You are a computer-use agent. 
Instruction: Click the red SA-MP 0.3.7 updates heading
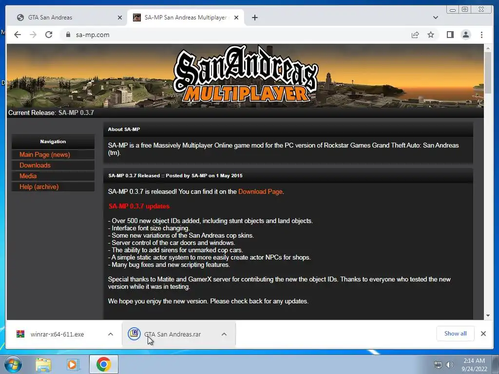pyautogui.click(x=139, y=206)
